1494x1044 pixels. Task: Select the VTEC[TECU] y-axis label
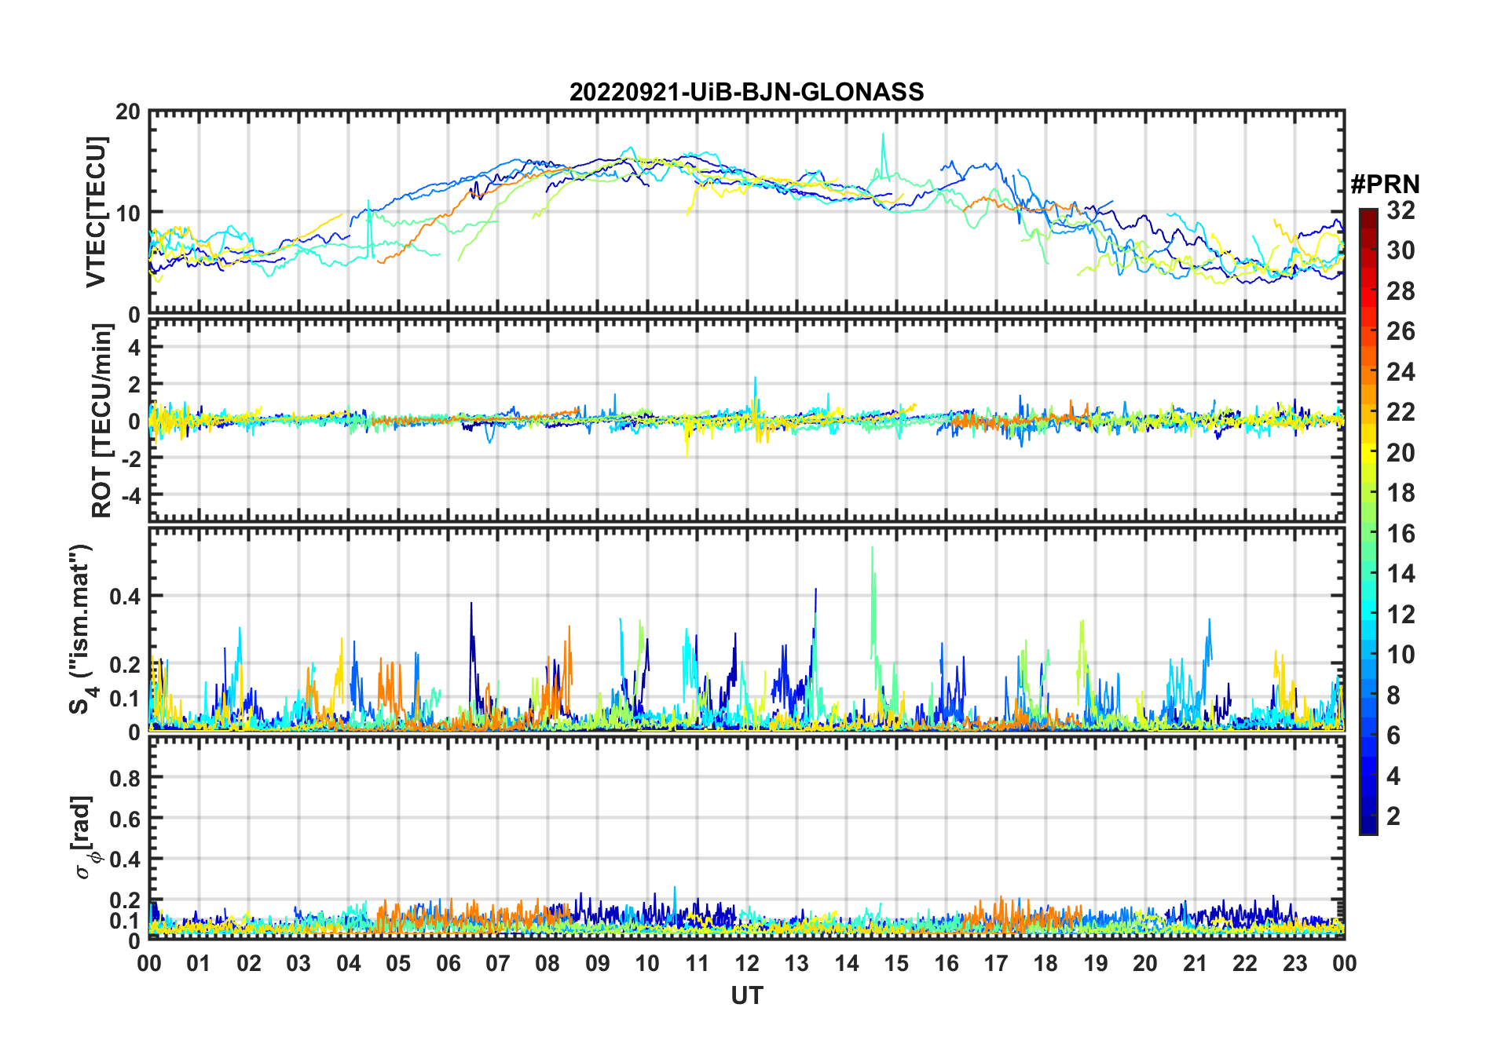(95, 212)
